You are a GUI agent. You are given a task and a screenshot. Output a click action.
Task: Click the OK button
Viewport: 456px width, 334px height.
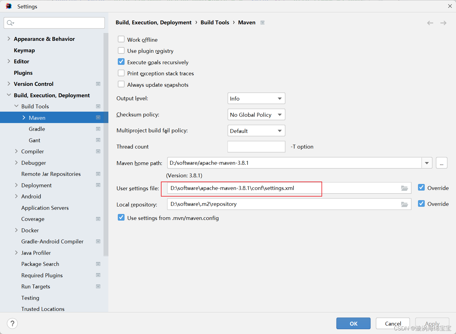pyautogui.click(x=353, y=323)
